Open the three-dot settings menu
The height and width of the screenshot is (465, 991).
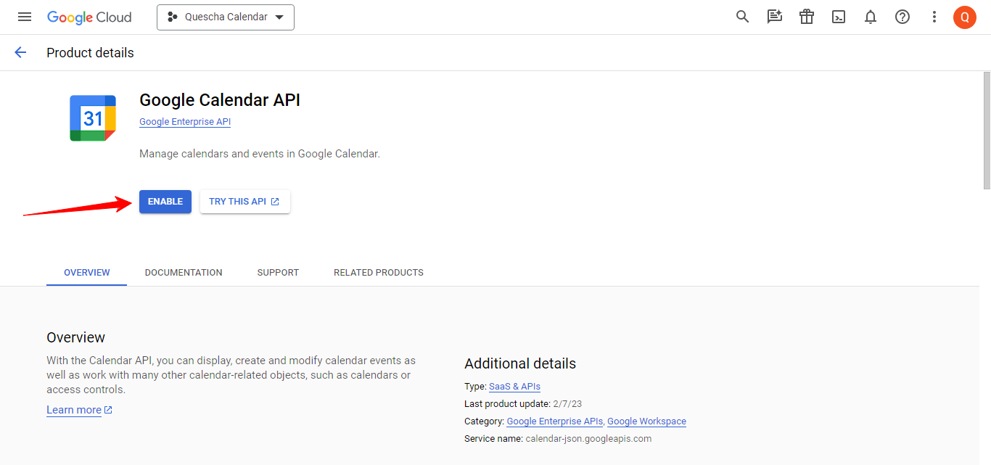934,17
